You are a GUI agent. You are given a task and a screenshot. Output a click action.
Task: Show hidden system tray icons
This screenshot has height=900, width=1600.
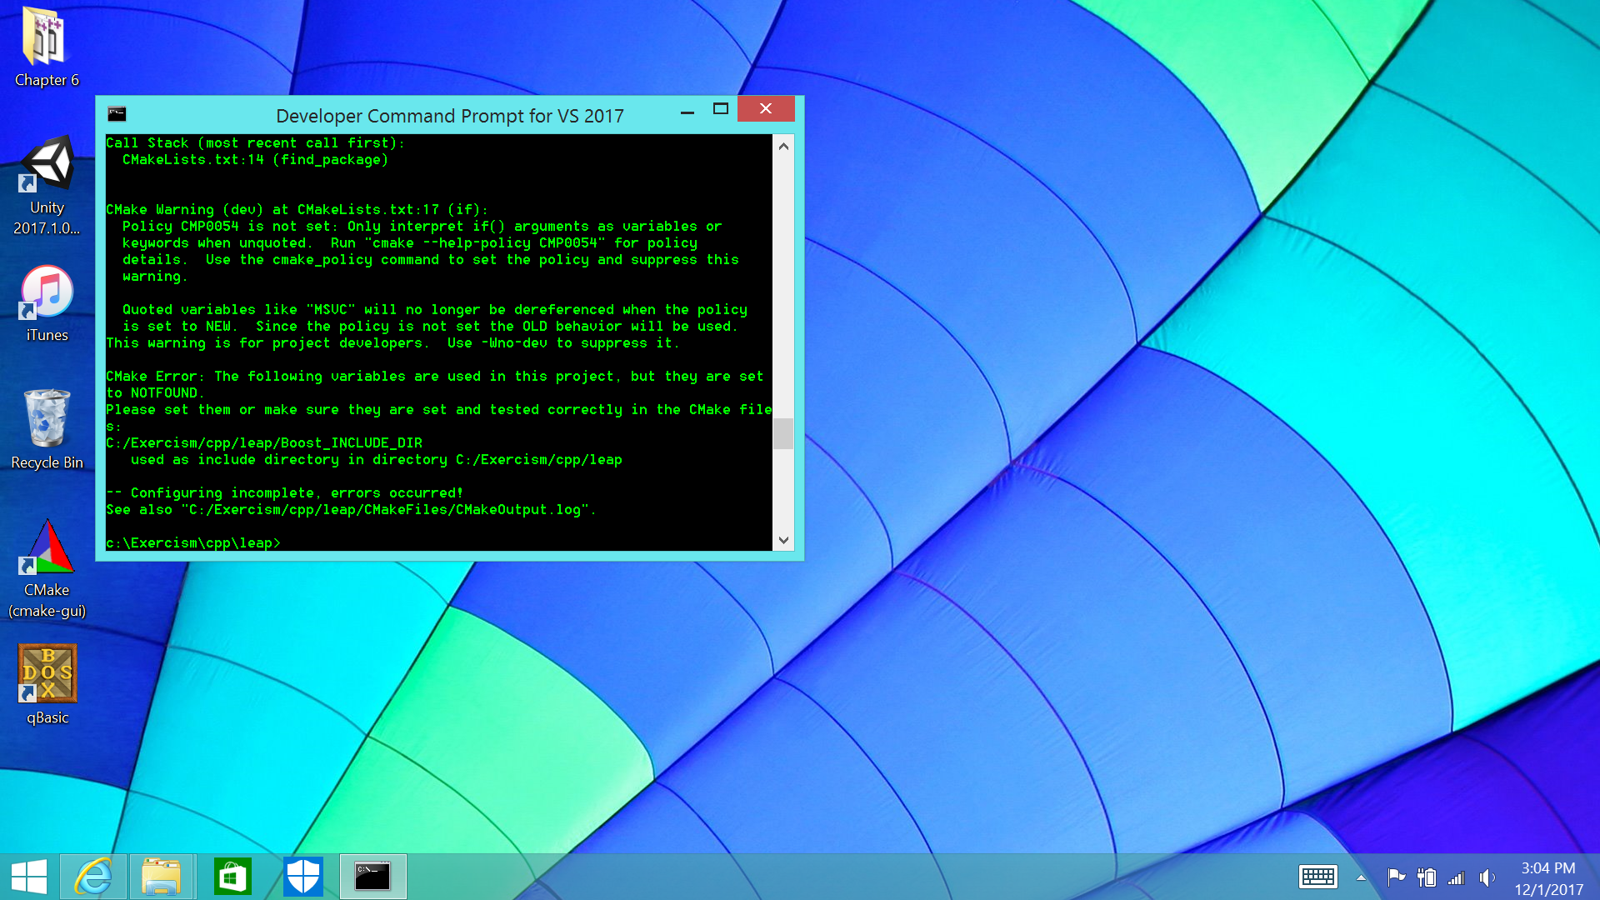click(1361, 877)
